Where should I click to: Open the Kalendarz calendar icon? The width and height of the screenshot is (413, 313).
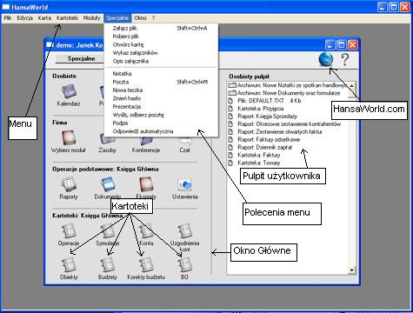coord(69,91)
